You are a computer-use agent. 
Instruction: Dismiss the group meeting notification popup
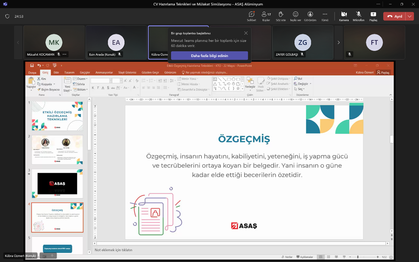point(246,33)
